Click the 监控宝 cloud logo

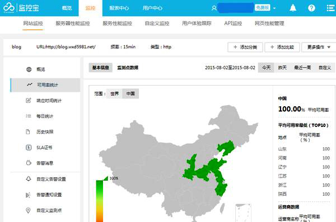point(9,8)
